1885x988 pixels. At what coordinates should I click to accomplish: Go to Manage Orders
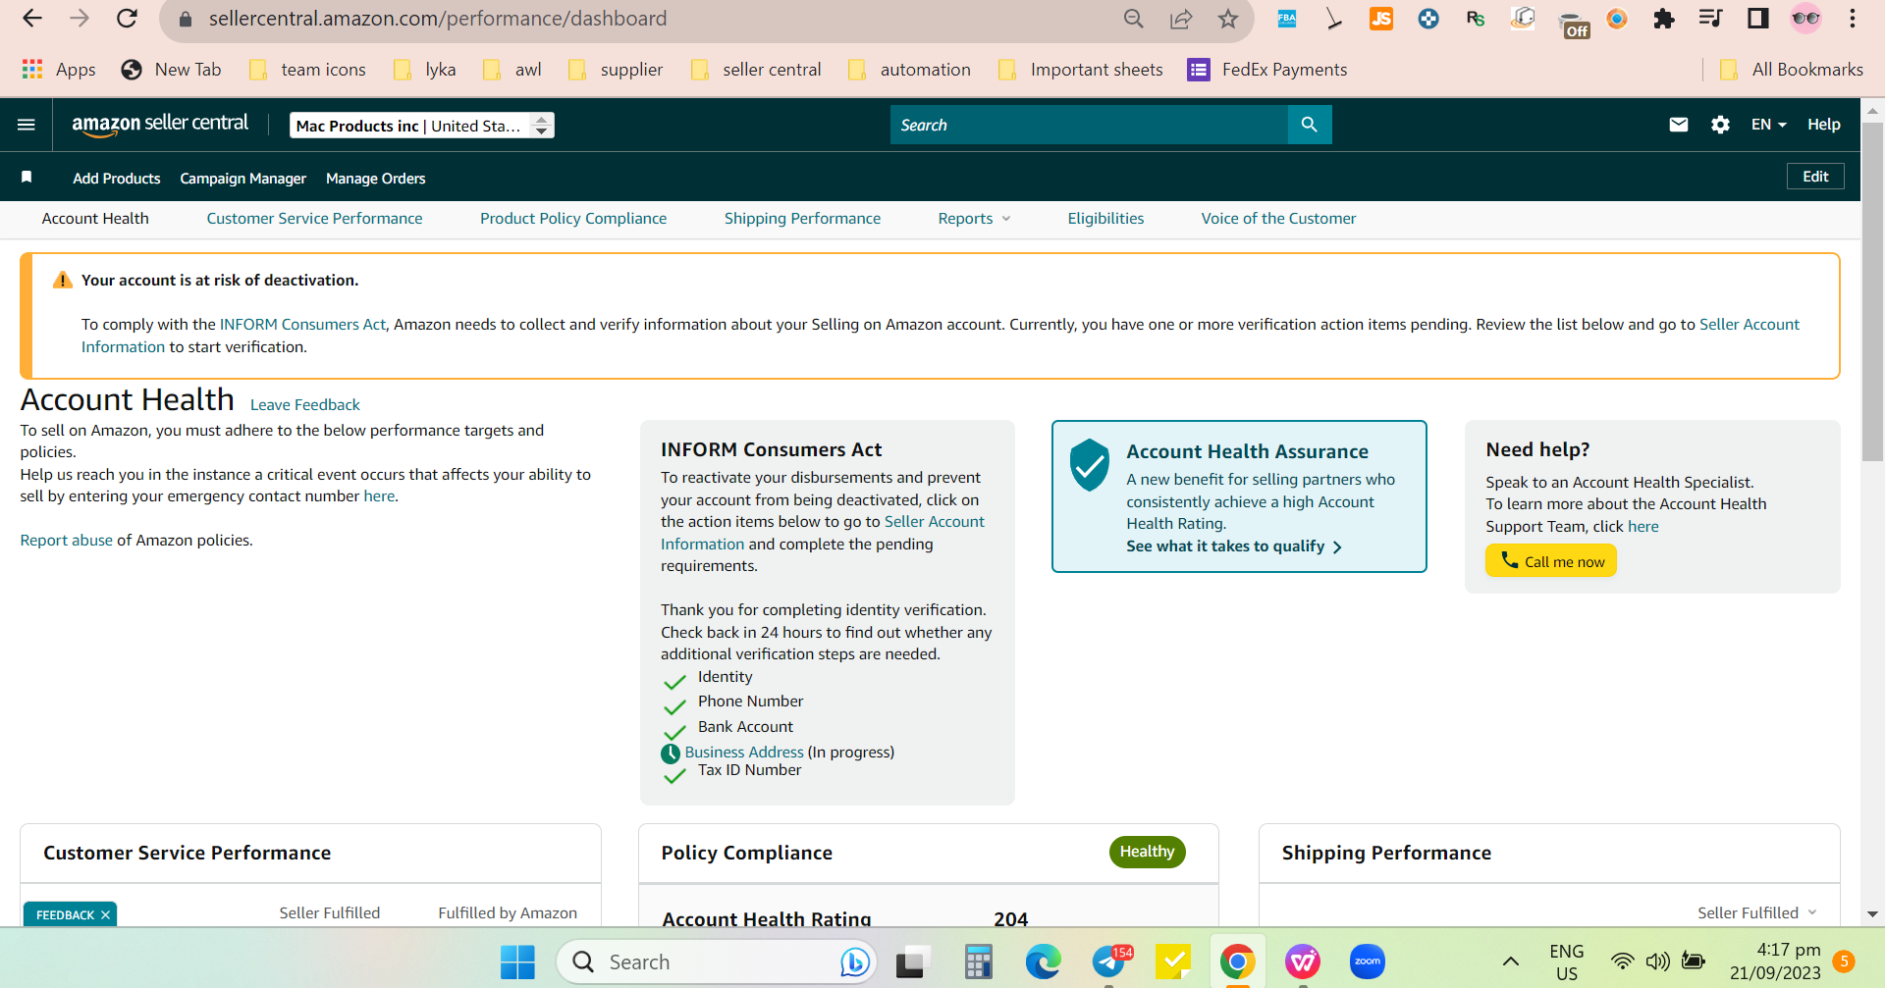[376, 179]
